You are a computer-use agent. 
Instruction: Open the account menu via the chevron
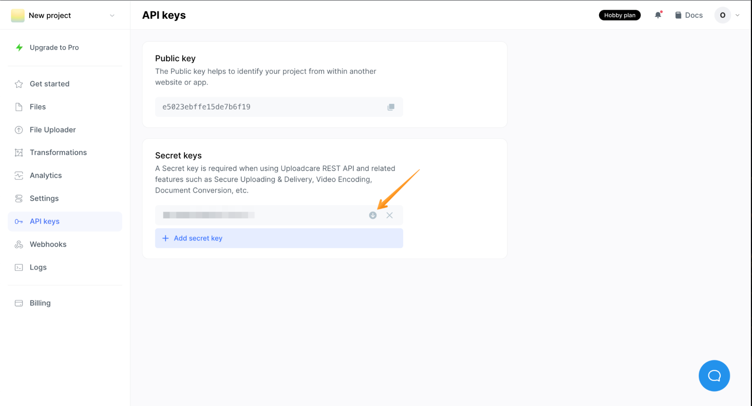pos(737,15)
